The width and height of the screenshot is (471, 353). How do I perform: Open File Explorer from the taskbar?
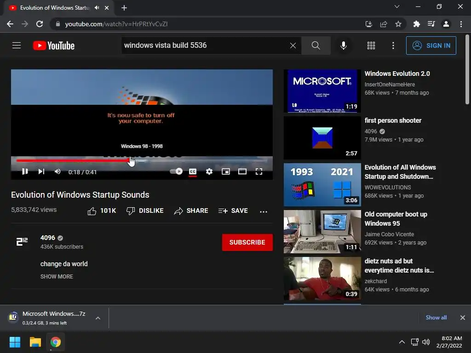[35, 342]
